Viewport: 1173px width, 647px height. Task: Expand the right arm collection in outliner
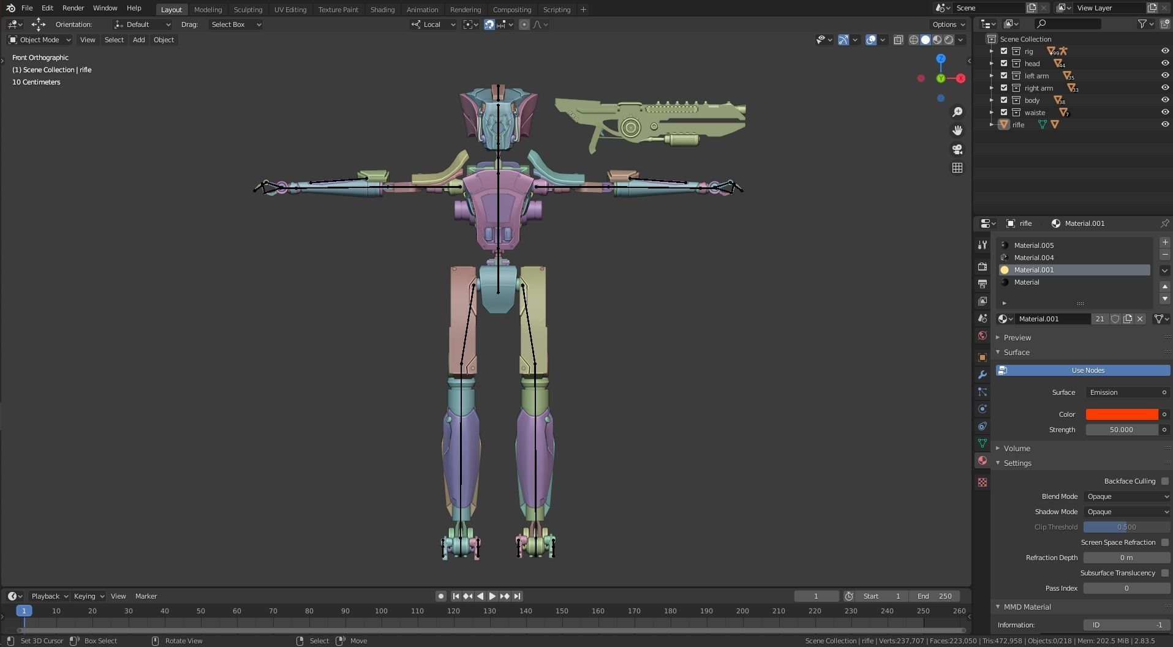(992, 88)
